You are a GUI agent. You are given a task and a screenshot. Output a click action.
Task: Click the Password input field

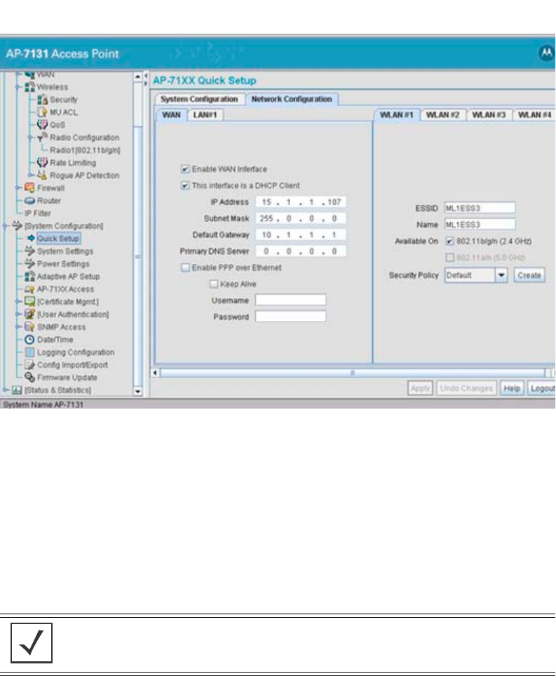pyautogui.click(x=290, y=317)
